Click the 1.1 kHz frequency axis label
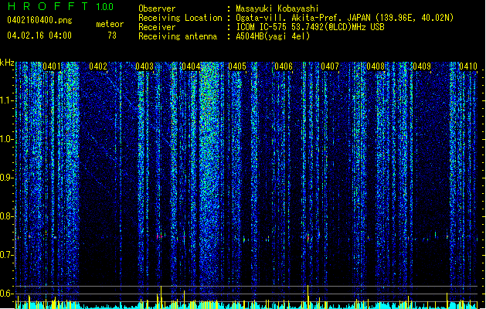Screen dimensions: 486x309 (x=7, y=100)
